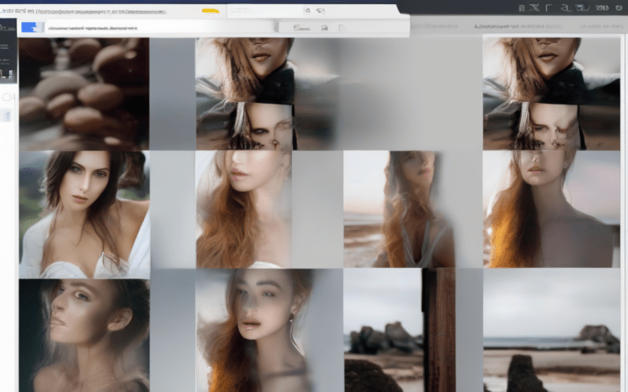Open the bottom-right rocky beach landscape photo

551,331
